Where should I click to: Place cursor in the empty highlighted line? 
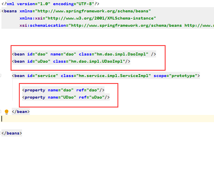107,119
